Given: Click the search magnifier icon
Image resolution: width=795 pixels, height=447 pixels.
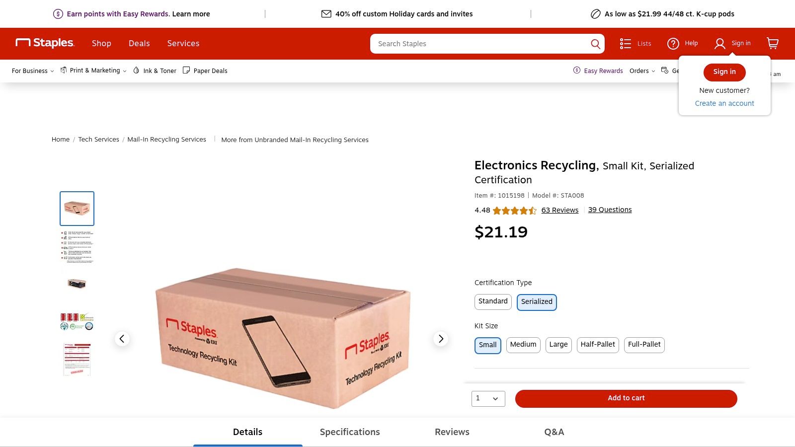Looking at the screenshot, I should tap(595, 44).
